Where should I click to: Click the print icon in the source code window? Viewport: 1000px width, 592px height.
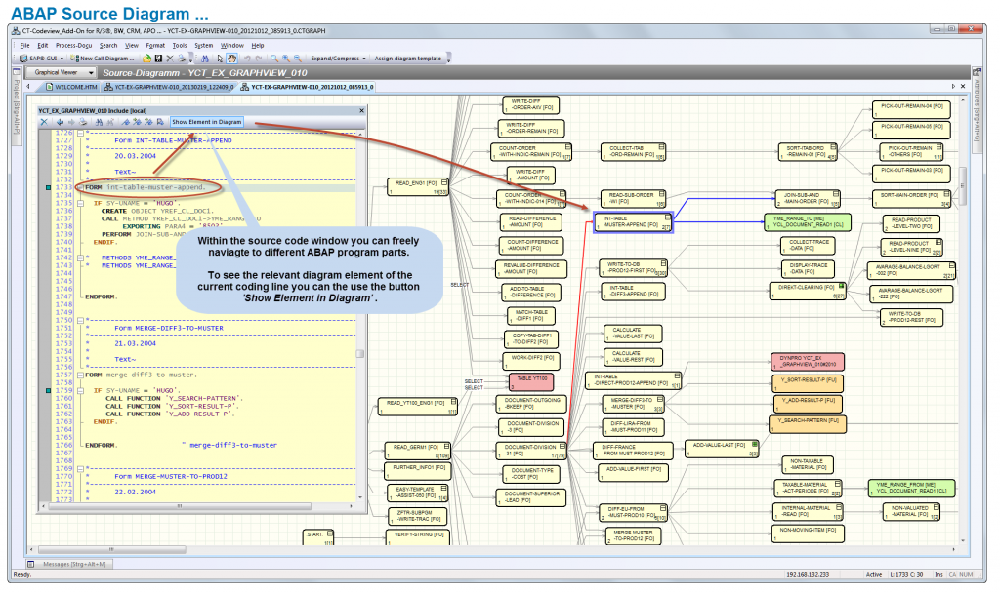[82, 121]
